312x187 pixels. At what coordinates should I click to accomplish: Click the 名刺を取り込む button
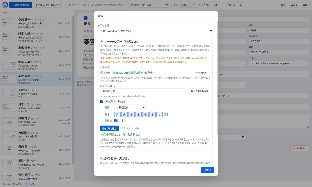click(x=21, y=5)
